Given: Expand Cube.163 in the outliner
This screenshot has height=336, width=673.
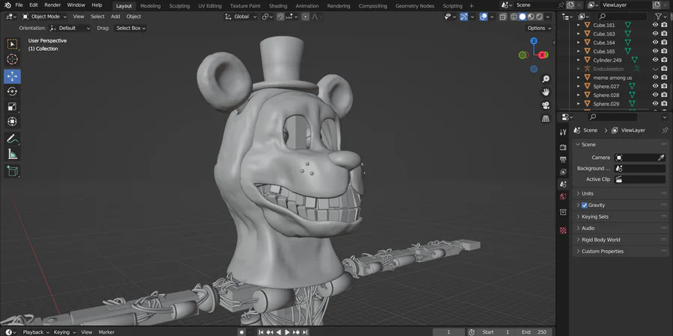Looking at the screenshot, I should coord(578,34).
